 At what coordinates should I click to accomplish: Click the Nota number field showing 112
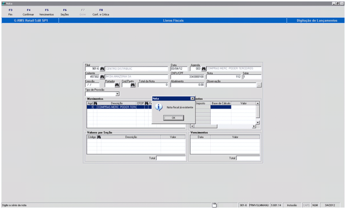[x=224, y=77]
